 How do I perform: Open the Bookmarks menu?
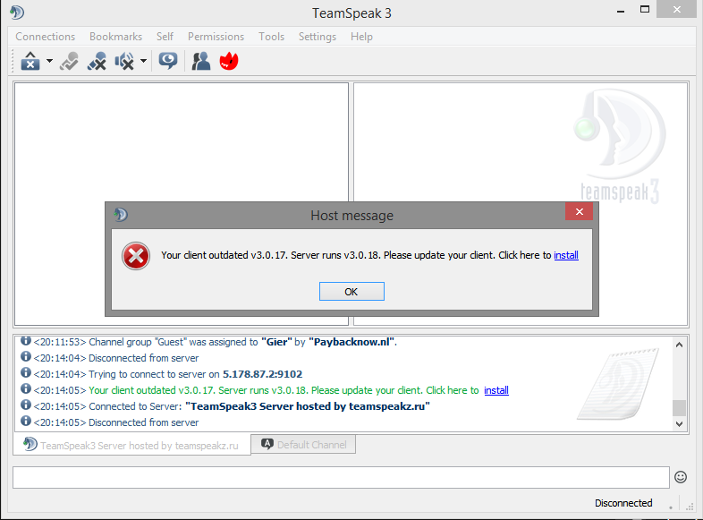click(x=115, y=37)
